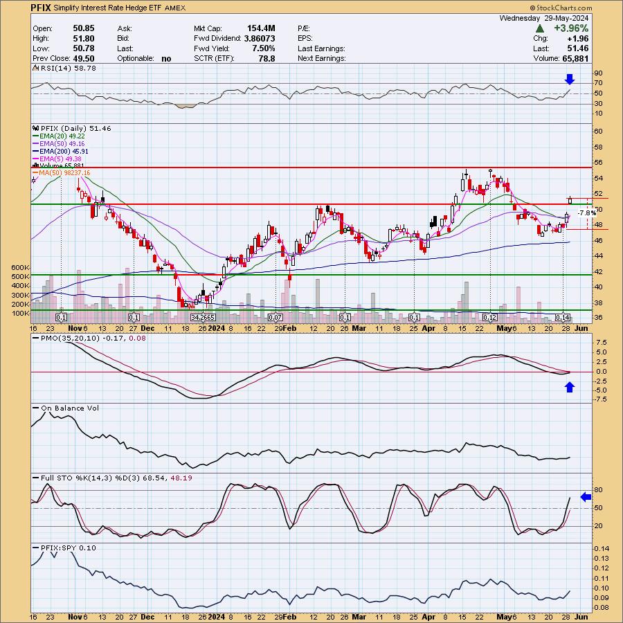Select the Prev Close value 49.50

pos(84,58)
